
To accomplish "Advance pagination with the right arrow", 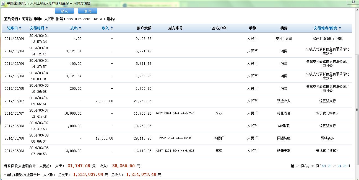I will (348, 166).
